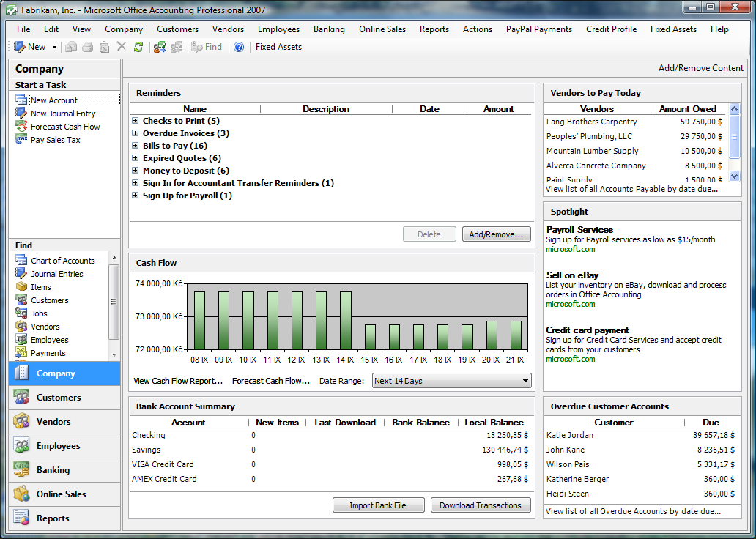Click Vendors to Pay Today scroll up arrow
The width and height of the screenshot is (756, 539).
734,108
